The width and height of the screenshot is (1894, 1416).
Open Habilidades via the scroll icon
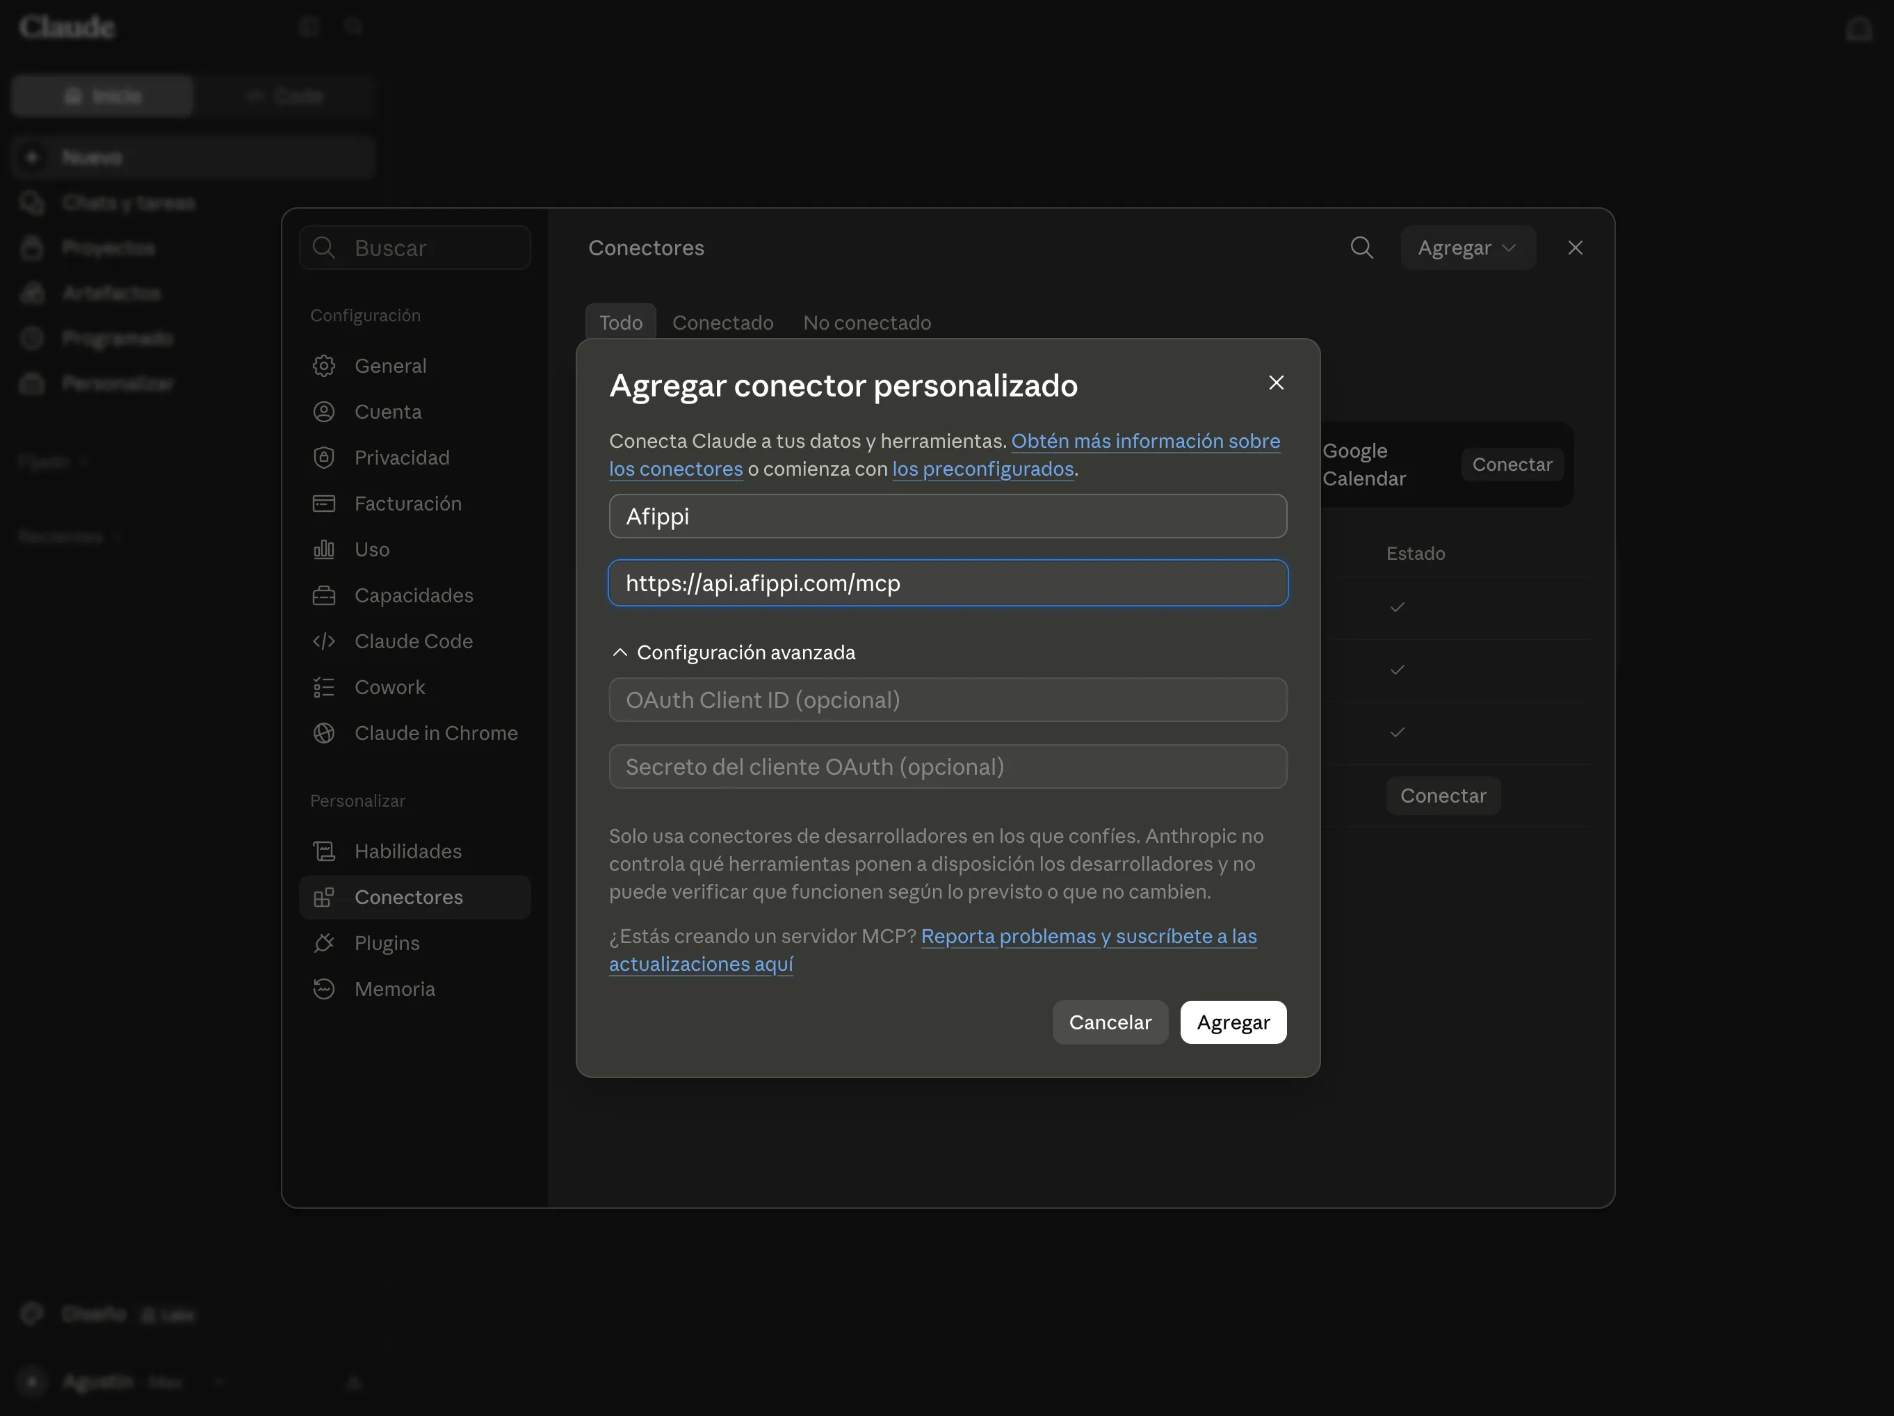click(x=323, y=851)
